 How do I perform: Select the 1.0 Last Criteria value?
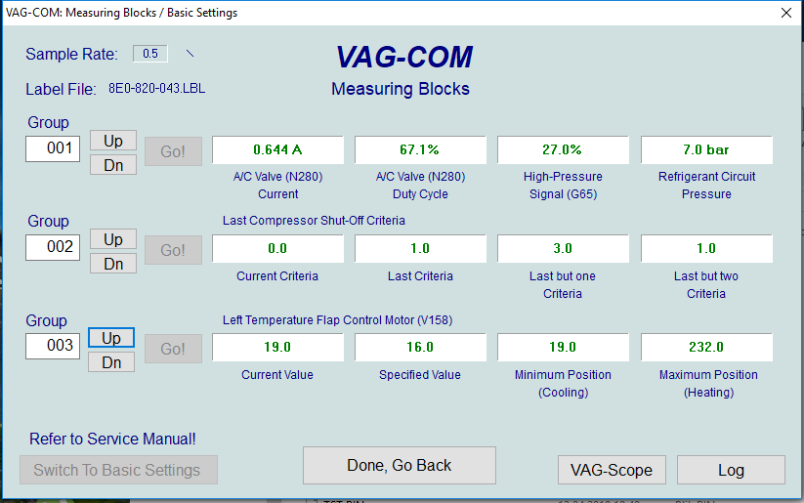point(420,248)
